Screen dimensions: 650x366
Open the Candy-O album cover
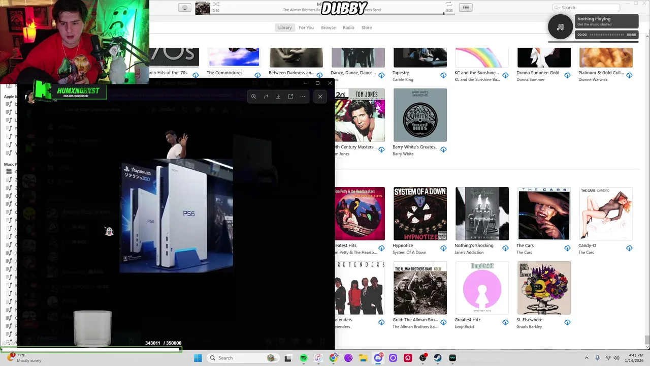click(606, 213)
